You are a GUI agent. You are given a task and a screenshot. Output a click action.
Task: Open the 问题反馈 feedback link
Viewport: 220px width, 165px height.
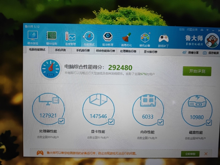click(192, 30)
